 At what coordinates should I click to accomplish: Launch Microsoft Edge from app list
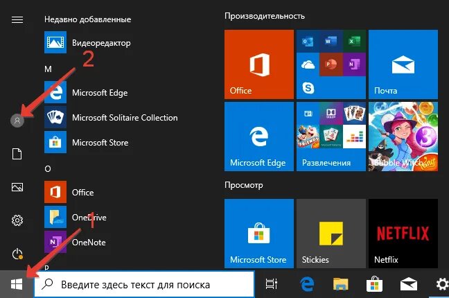[x=86, y=92]
